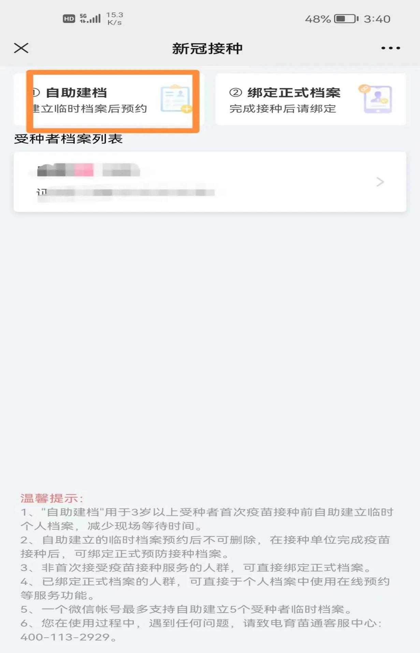Tap the 绑定正式档案 phone icon

pyautogui.click(x=375, y=99)
